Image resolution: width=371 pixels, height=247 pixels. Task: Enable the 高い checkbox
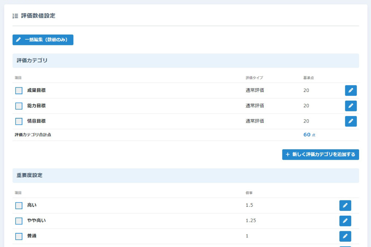19,206
